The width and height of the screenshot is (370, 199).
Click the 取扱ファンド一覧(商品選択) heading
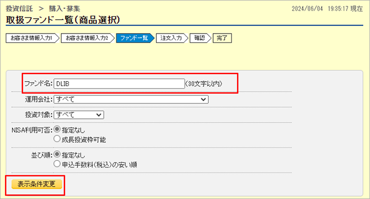63,20
